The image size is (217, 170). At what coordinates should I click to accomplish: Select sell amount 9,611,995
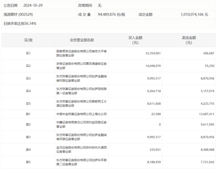point(207,124)
